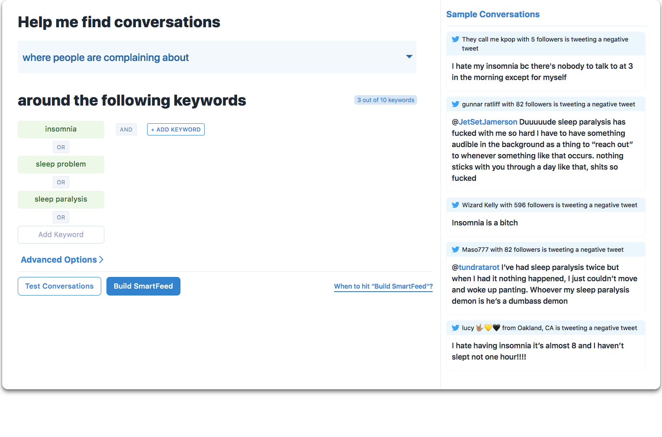The width and height of the screenshot is (662, 437).
Task: Open the 'where people are complaining about' dropdown
Action: pyautogui.click(x=217, y=57)
